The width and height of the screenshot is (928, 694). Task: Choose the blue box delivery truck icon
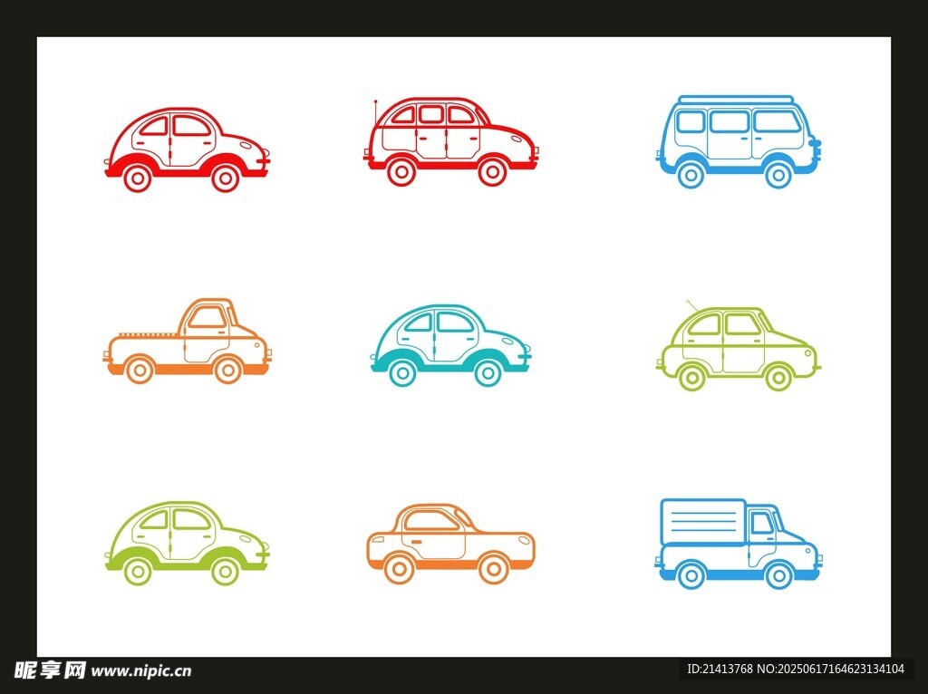(x=737, y=544)
